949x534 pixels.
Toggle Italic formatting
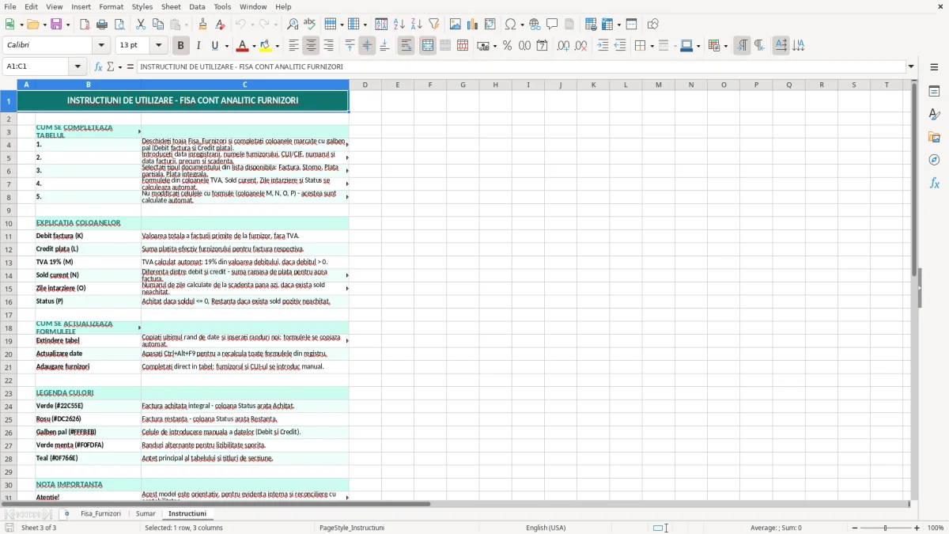[198, 46]
